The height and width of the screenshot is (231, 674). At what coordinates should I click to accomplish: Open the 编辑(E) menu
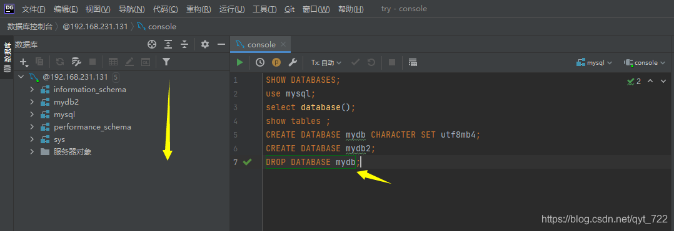pos(66,9)
